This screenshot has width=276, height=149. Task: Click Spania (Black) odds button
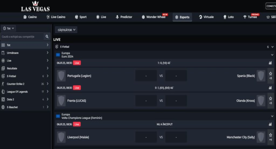click(176, 76)
